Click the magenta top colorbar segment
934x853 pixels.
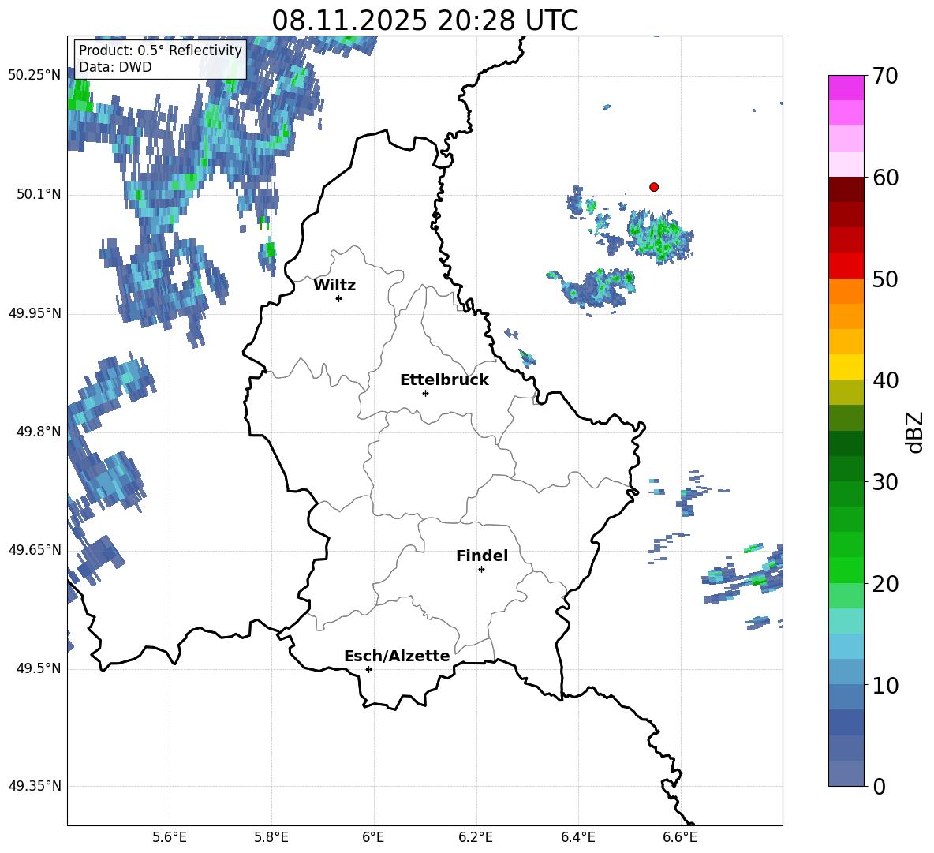click(846, 88)
